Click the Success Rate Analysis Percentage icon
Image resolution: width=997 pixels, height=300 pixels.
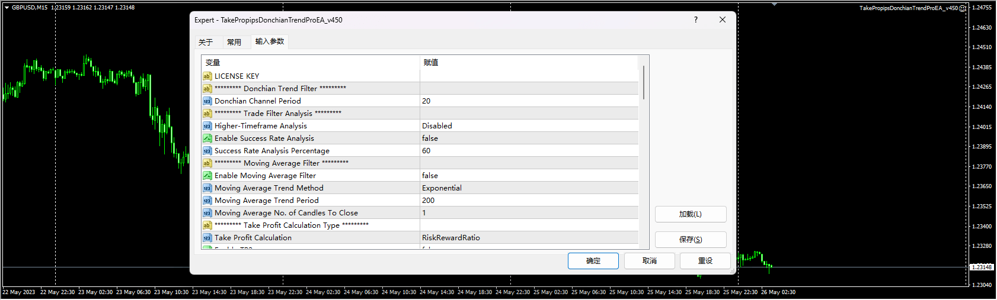click(207, 150)
